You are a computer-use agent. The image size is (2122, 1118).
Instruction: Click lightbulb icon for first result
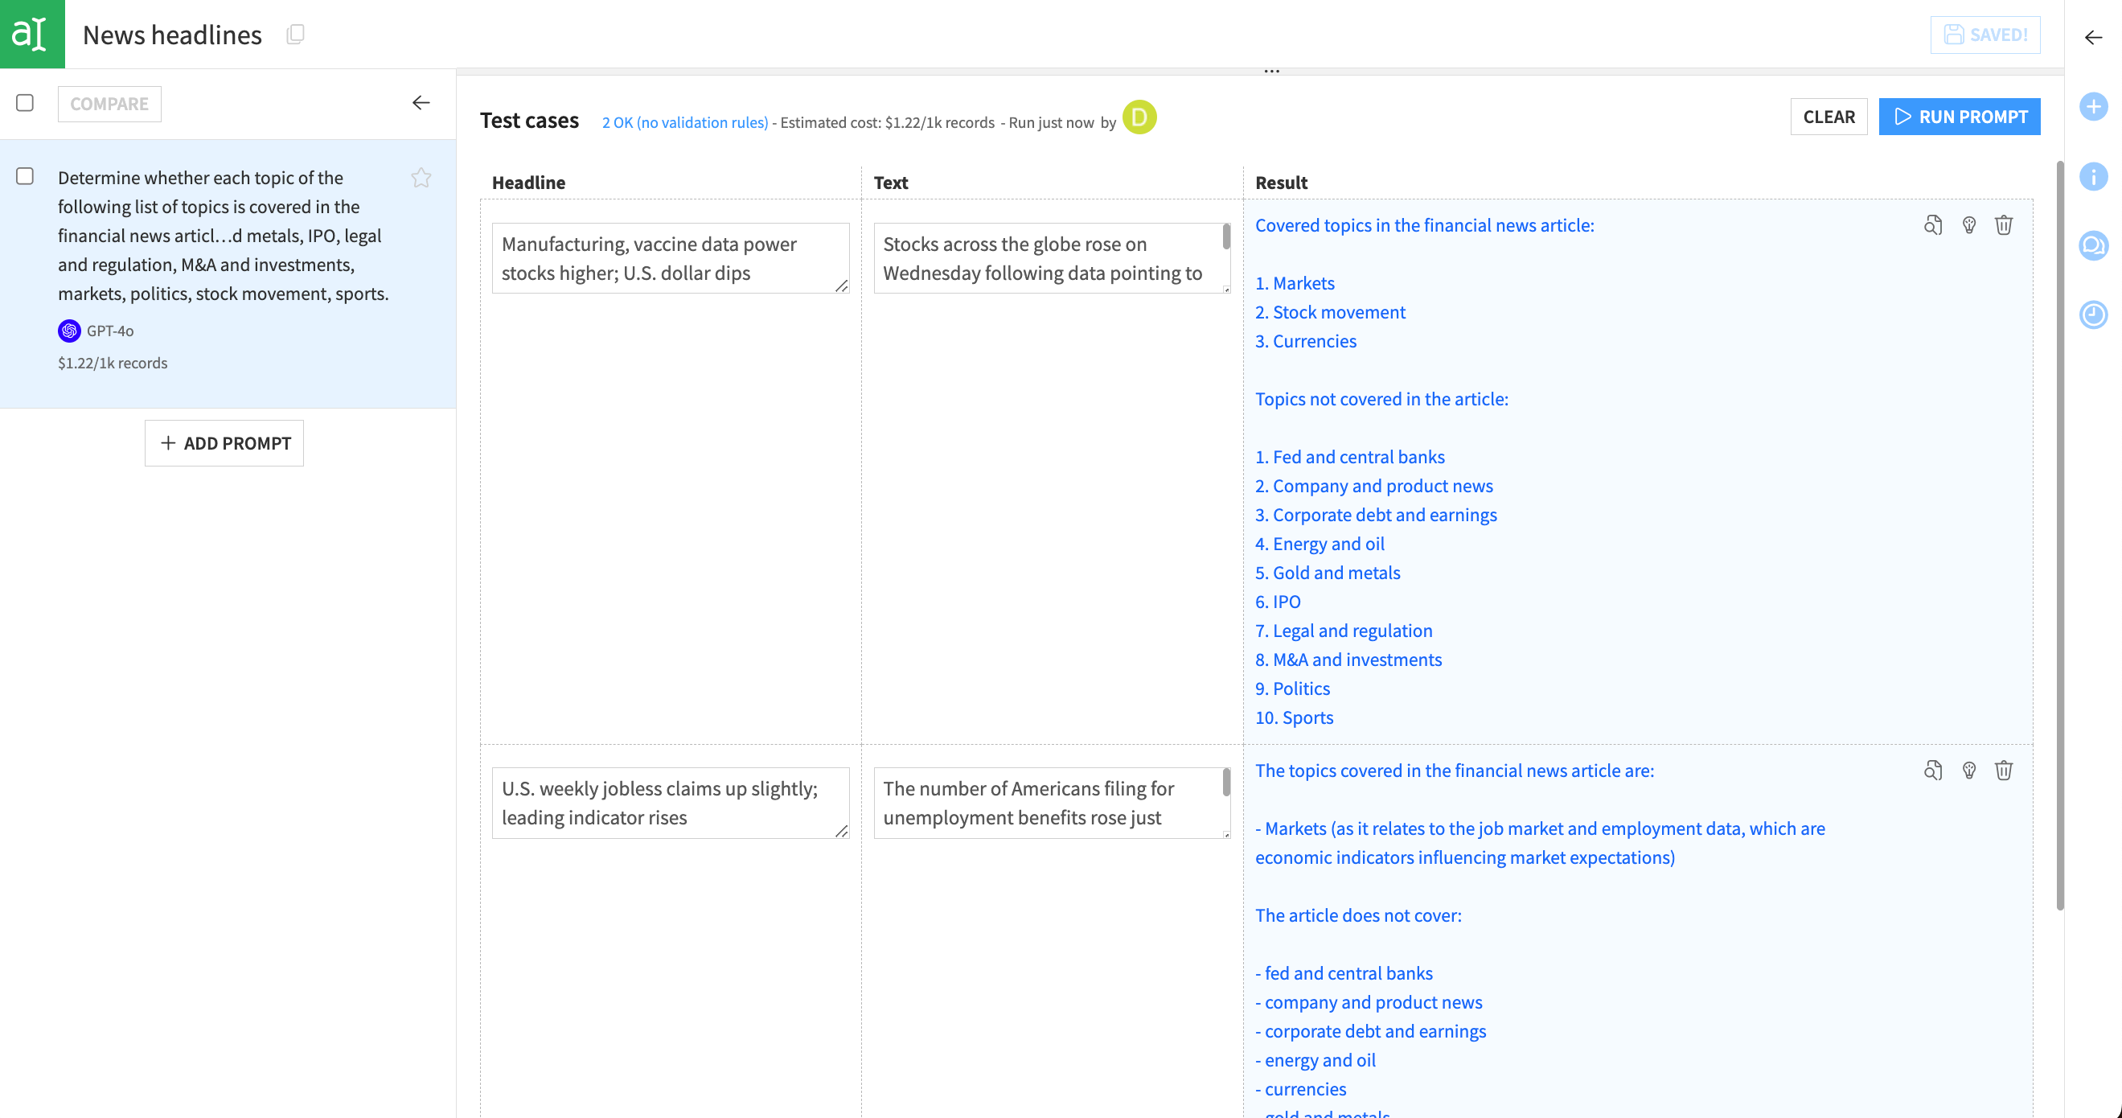point(1968,225)
